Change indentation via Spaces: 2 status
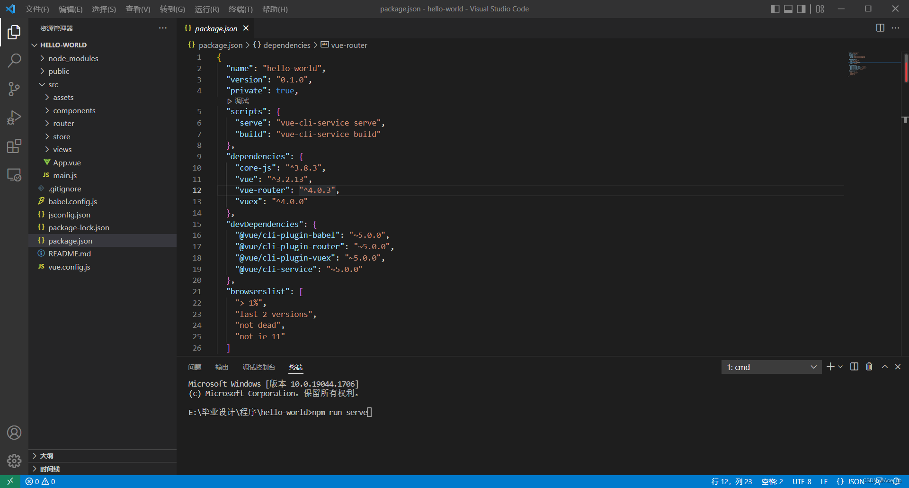Screen dimensions: 909x488 [x=772, y=481]
